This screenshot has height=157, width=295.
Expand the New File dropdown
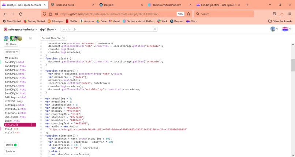click(12, 52)
